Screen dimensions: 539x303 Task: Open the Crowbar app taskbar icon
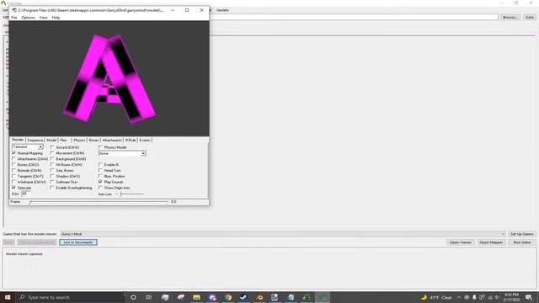(307, 297)
